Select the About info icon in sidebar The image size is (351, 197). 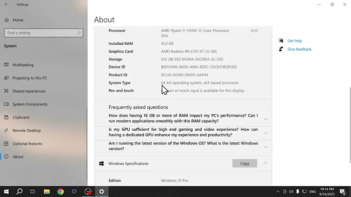point(6,157)
